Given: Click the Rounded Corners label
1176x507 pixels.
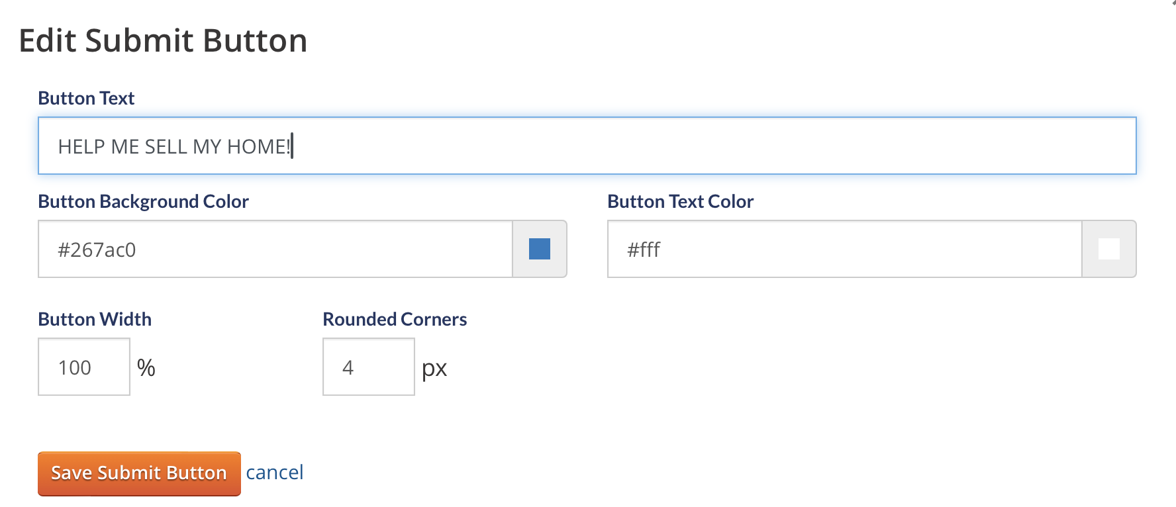Looking at the screenshot, I should coord(394,319).
